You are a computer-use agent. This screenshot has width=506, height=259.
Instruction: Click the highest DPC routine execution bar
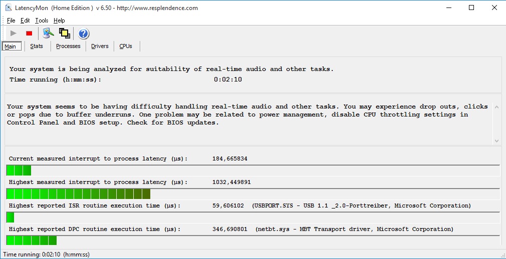pos(253,240)
